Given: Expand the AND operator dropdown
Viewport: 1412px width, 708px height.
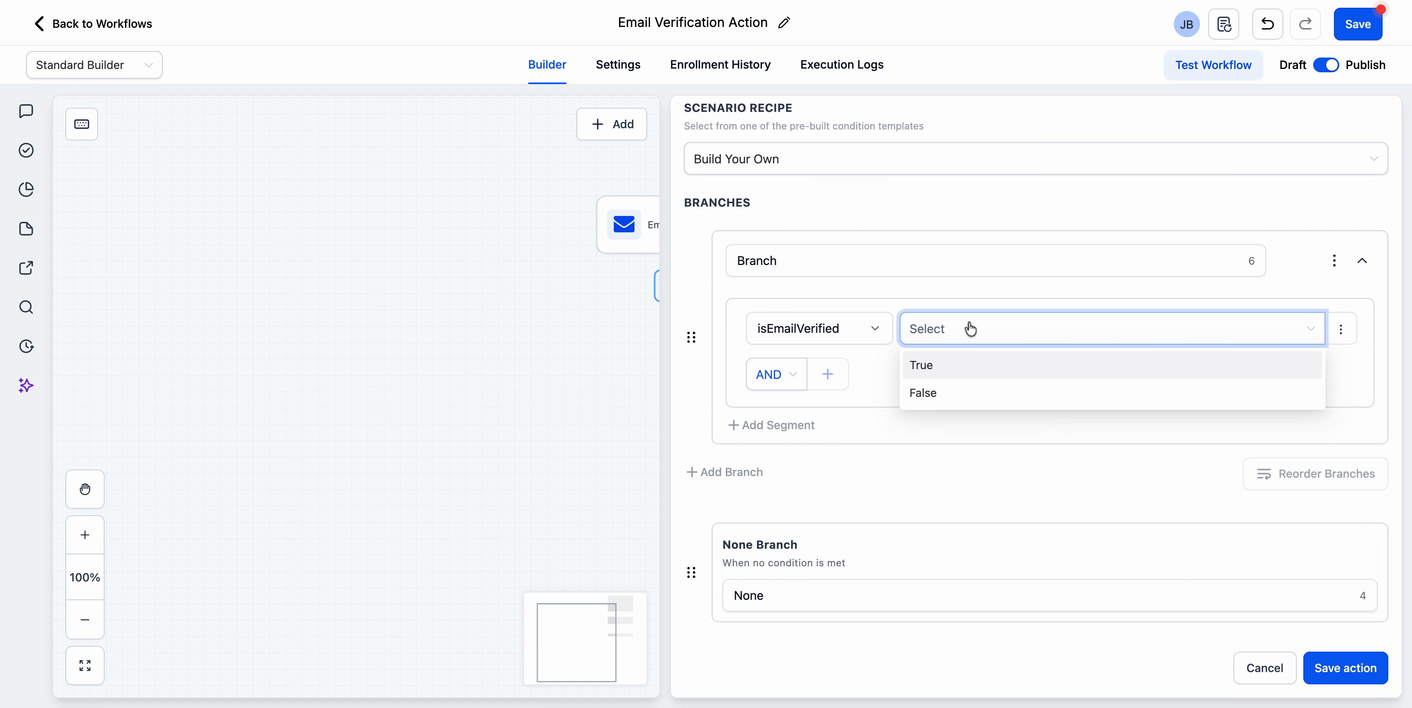Looking at the screenshot, I should coord(775,374).
